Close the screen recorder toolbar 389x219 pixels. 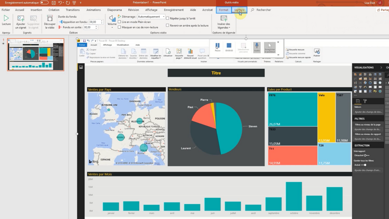tap(278, 42)
